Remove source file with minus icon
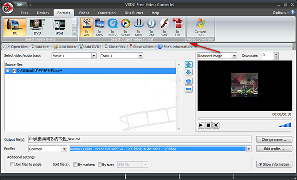Image resolution: width=297 pixels, height=180 pixels. click(x=189, y=89)
